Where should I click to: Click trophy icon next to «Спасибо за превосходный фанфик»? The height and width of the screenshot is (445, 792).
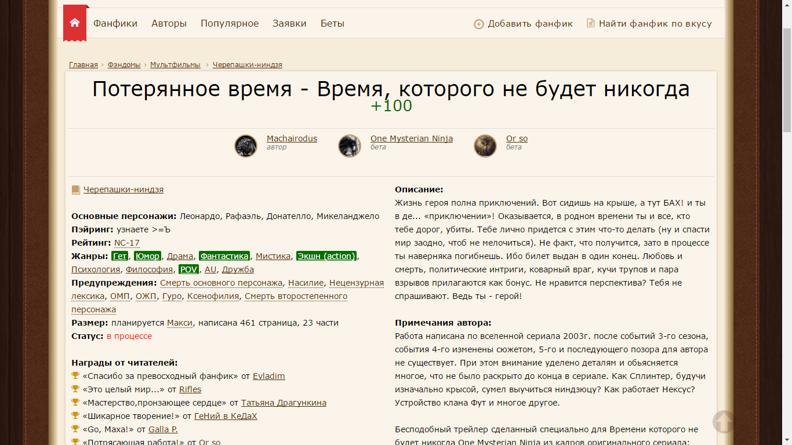75,376
